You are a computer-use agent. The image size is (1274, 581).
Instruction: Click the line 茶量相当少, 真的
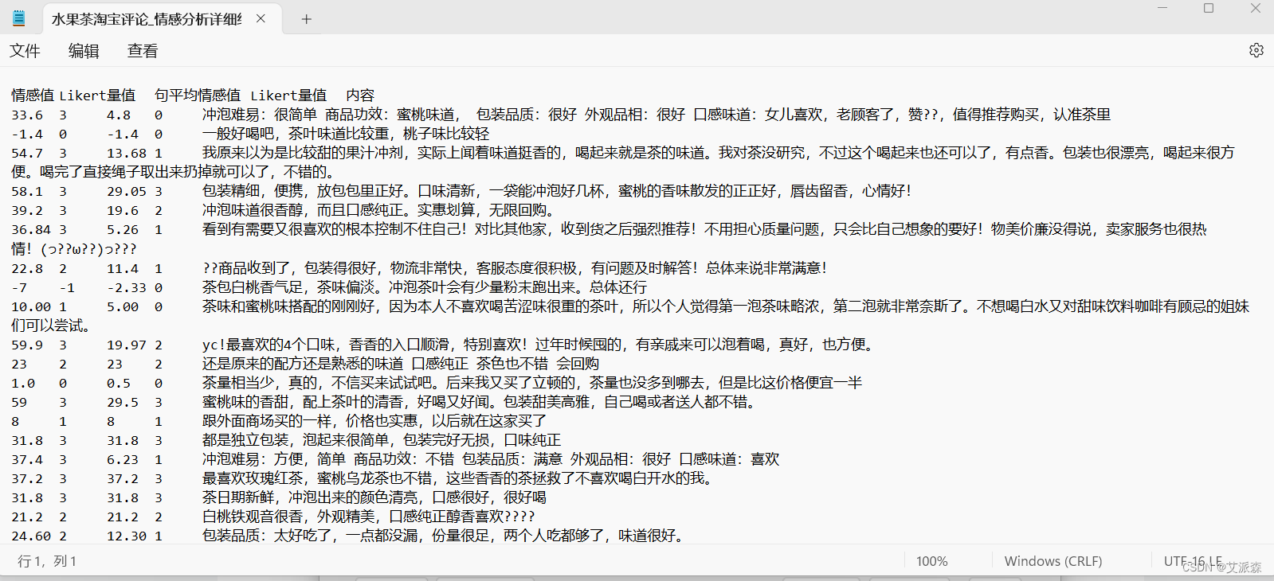tap(437, 383)
